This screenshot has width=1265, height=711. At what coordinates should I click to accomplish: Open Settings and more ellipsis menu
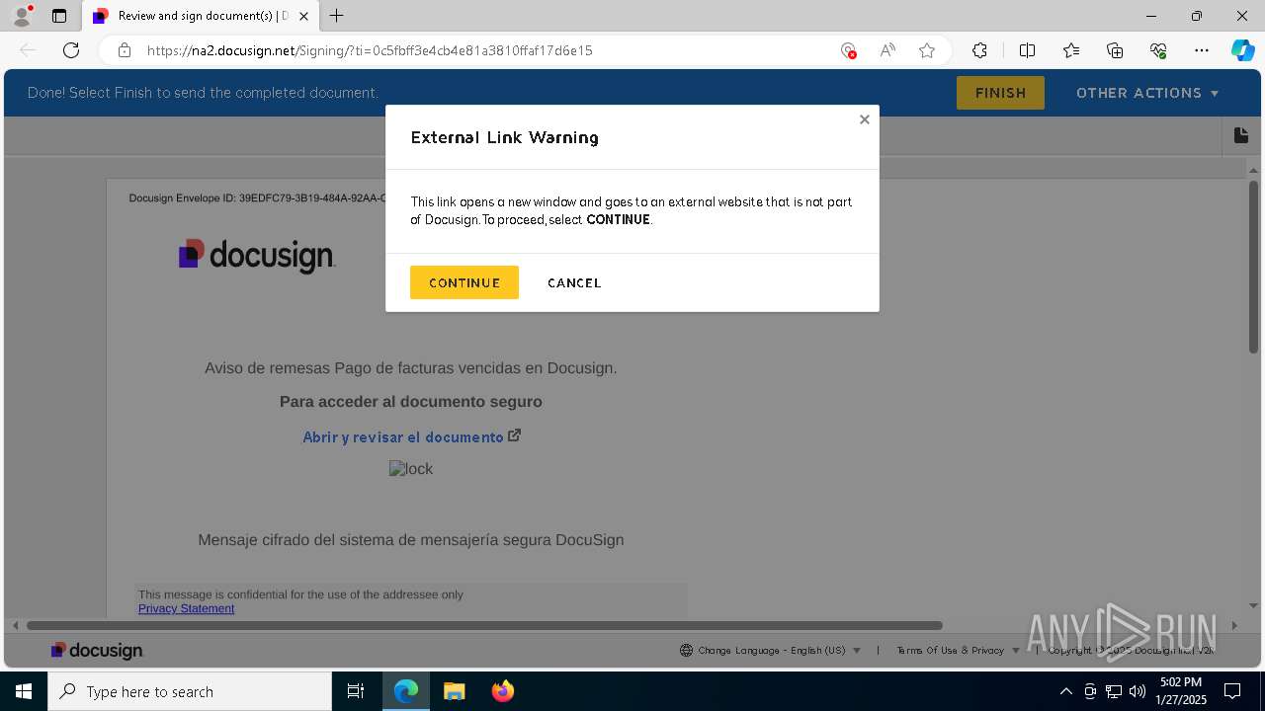point(1202,50)
